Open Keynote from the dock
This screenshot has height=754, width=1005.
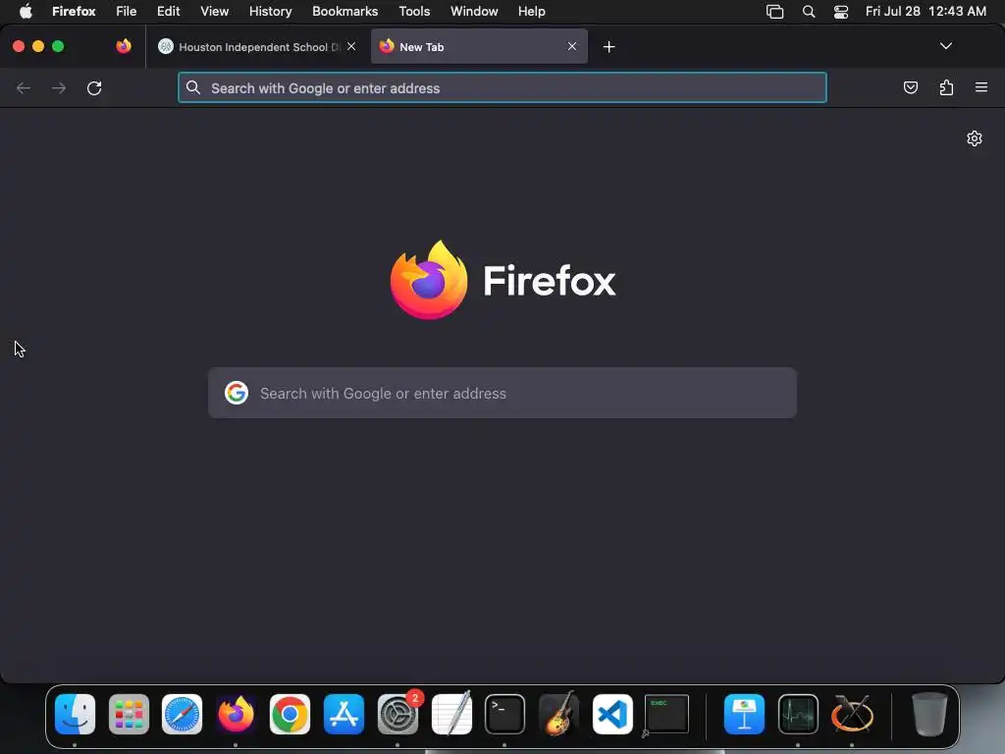744,714
